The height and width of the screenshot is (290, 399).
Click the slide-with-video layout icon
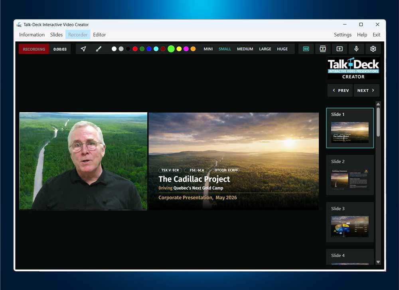(323, 49)
